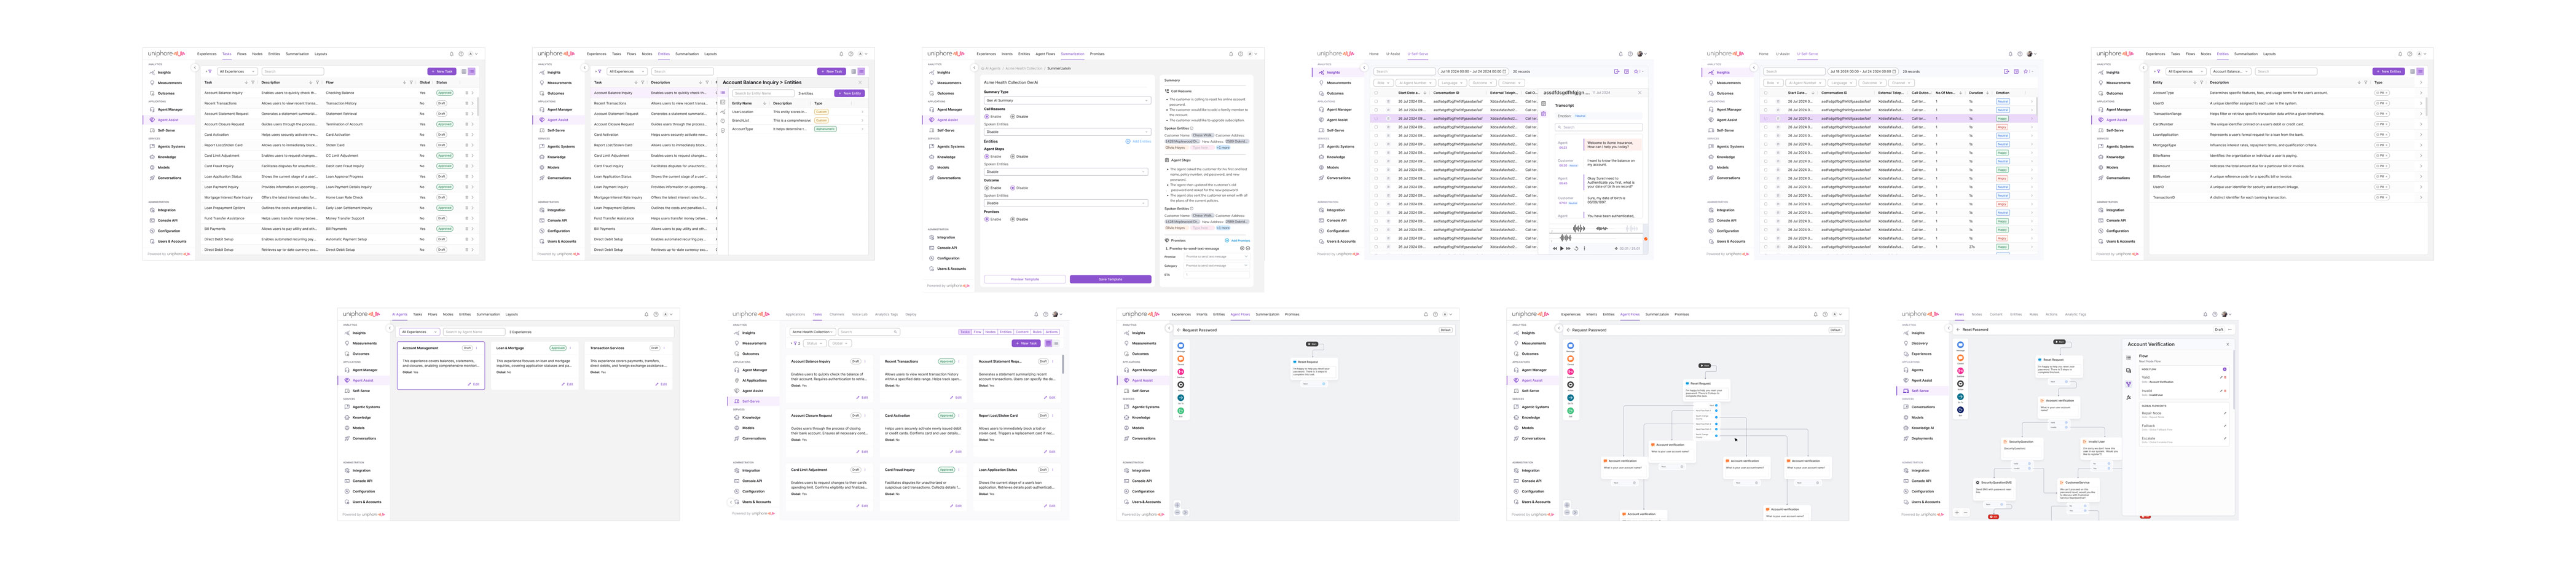The width and height of the screenshot is (2576, 568).
Task: Select the Knowledge AI sidebar icon
Action: 1907,428
